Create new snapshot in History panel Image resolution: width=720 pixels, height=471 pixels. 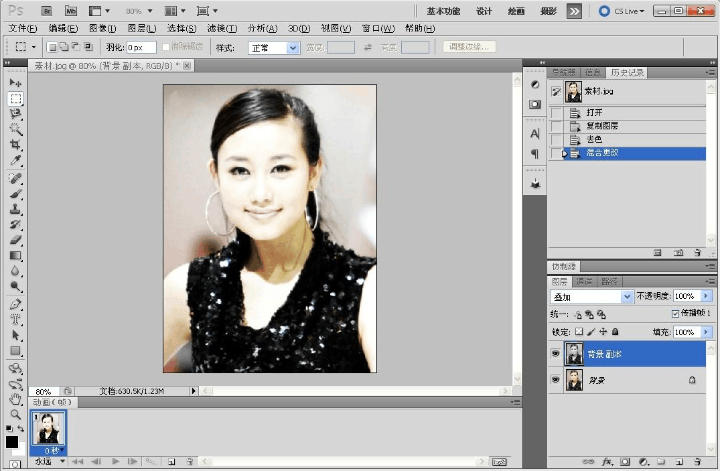tap(678, 253)
